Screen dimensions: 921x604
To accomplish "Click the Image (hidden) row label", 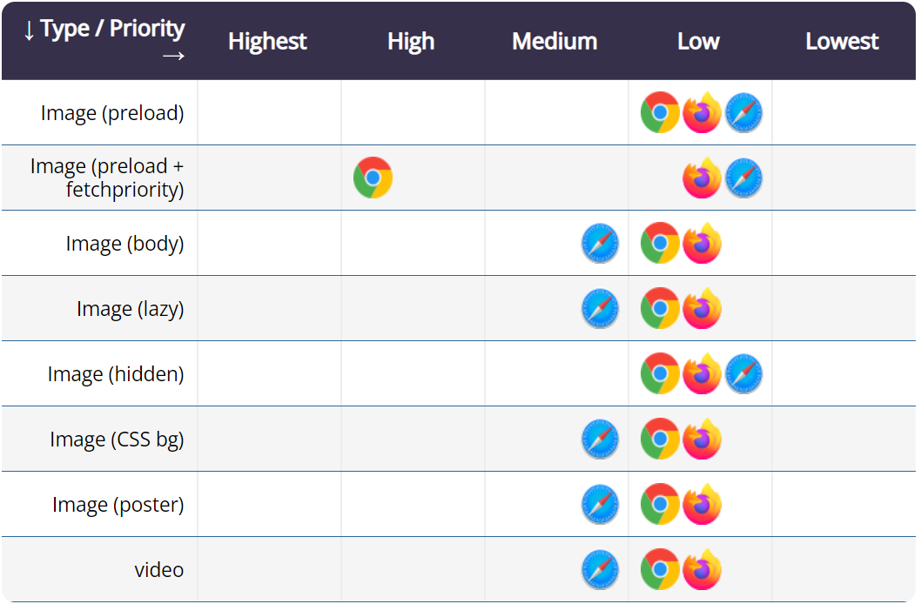I will click(x=116, y=374).
